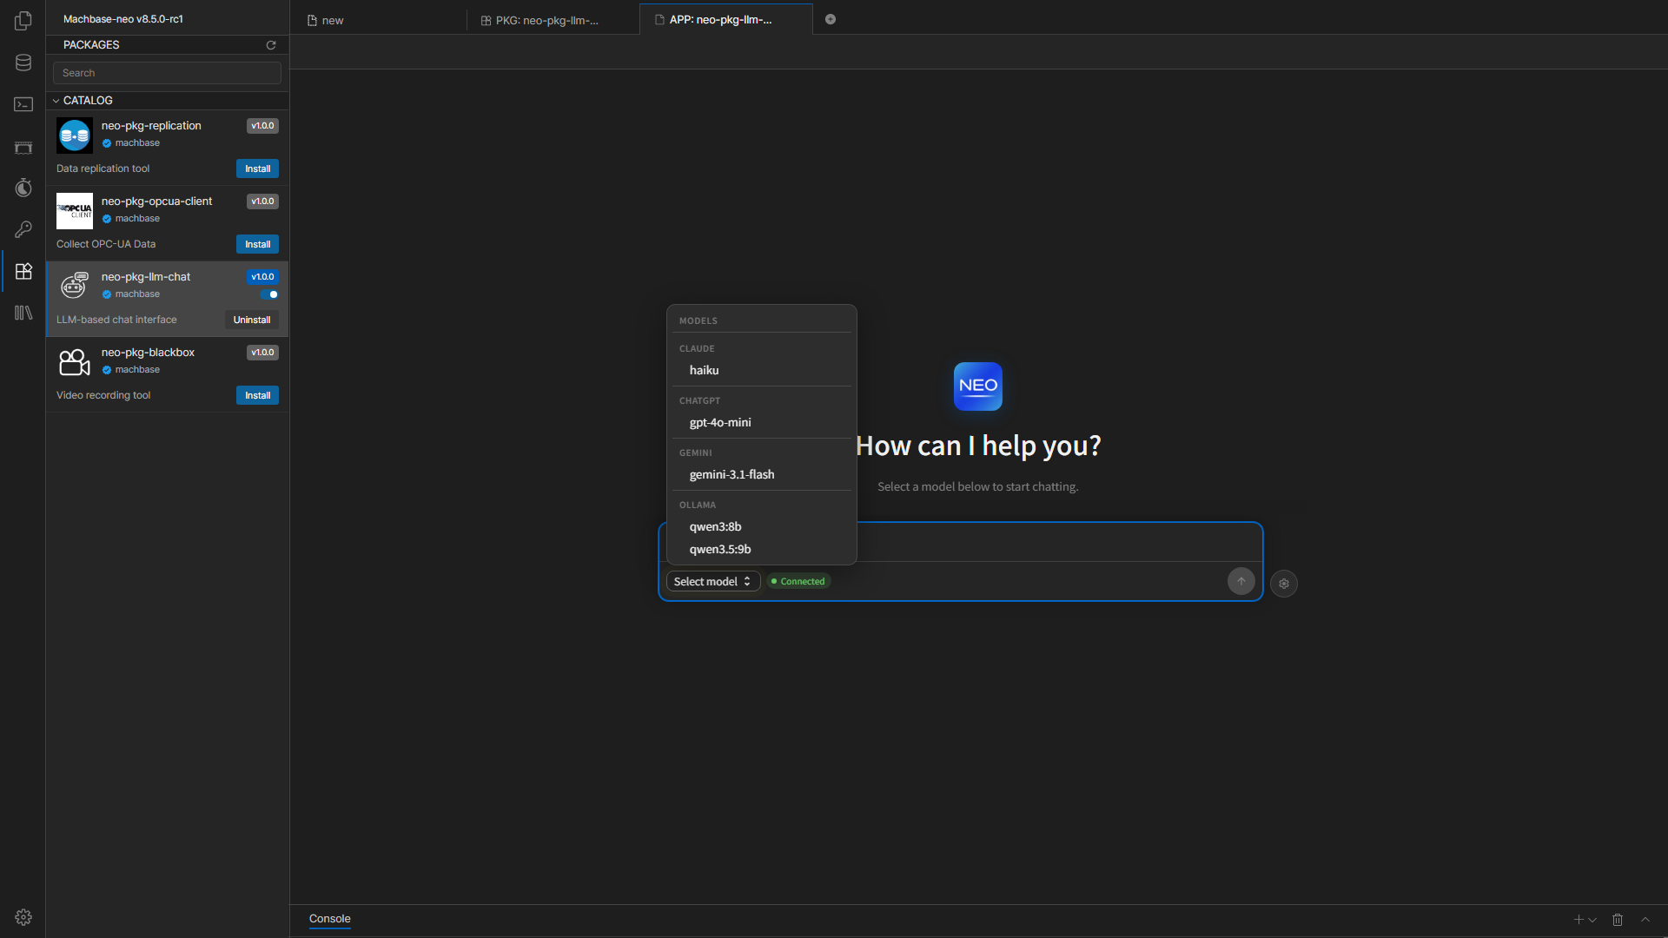The height and width of the screenshot is (938, 1668).
Task: Add a new tab with plus icon
Action: (831, 19)
